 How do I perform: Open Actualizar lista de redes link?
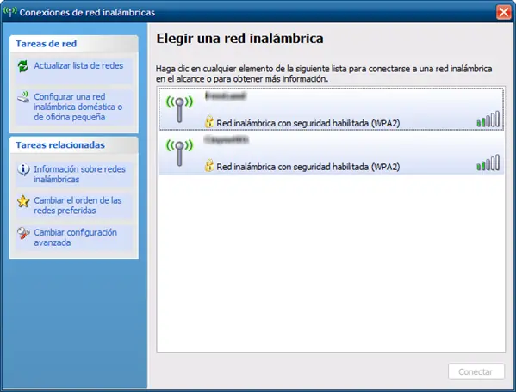click(78, 65)
